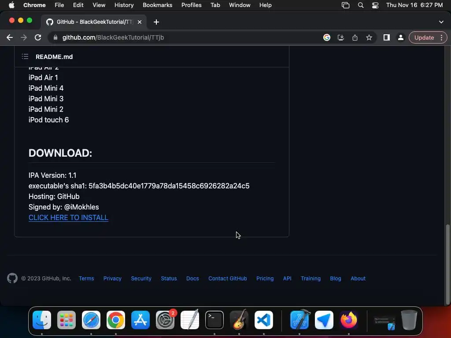Viewport: 451px width, 338px height.
Task: Open the History menu
Action: coord(124,5)
